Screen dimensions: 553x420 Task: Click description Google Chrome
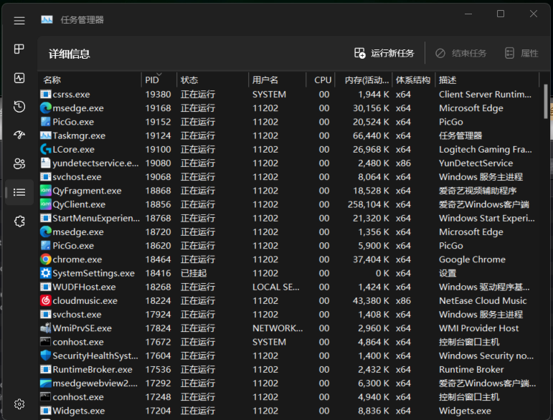[x=472, y=259]
